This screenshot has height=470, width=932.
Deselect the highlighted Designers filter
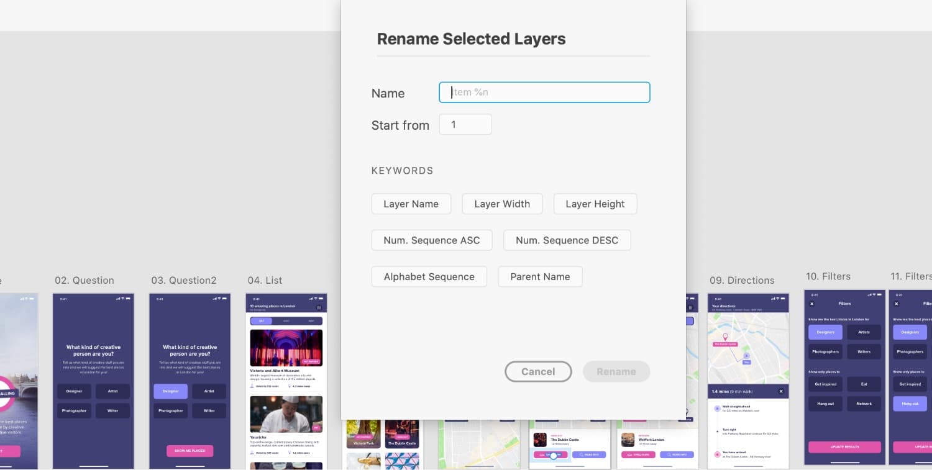click(x=825, y=332)
